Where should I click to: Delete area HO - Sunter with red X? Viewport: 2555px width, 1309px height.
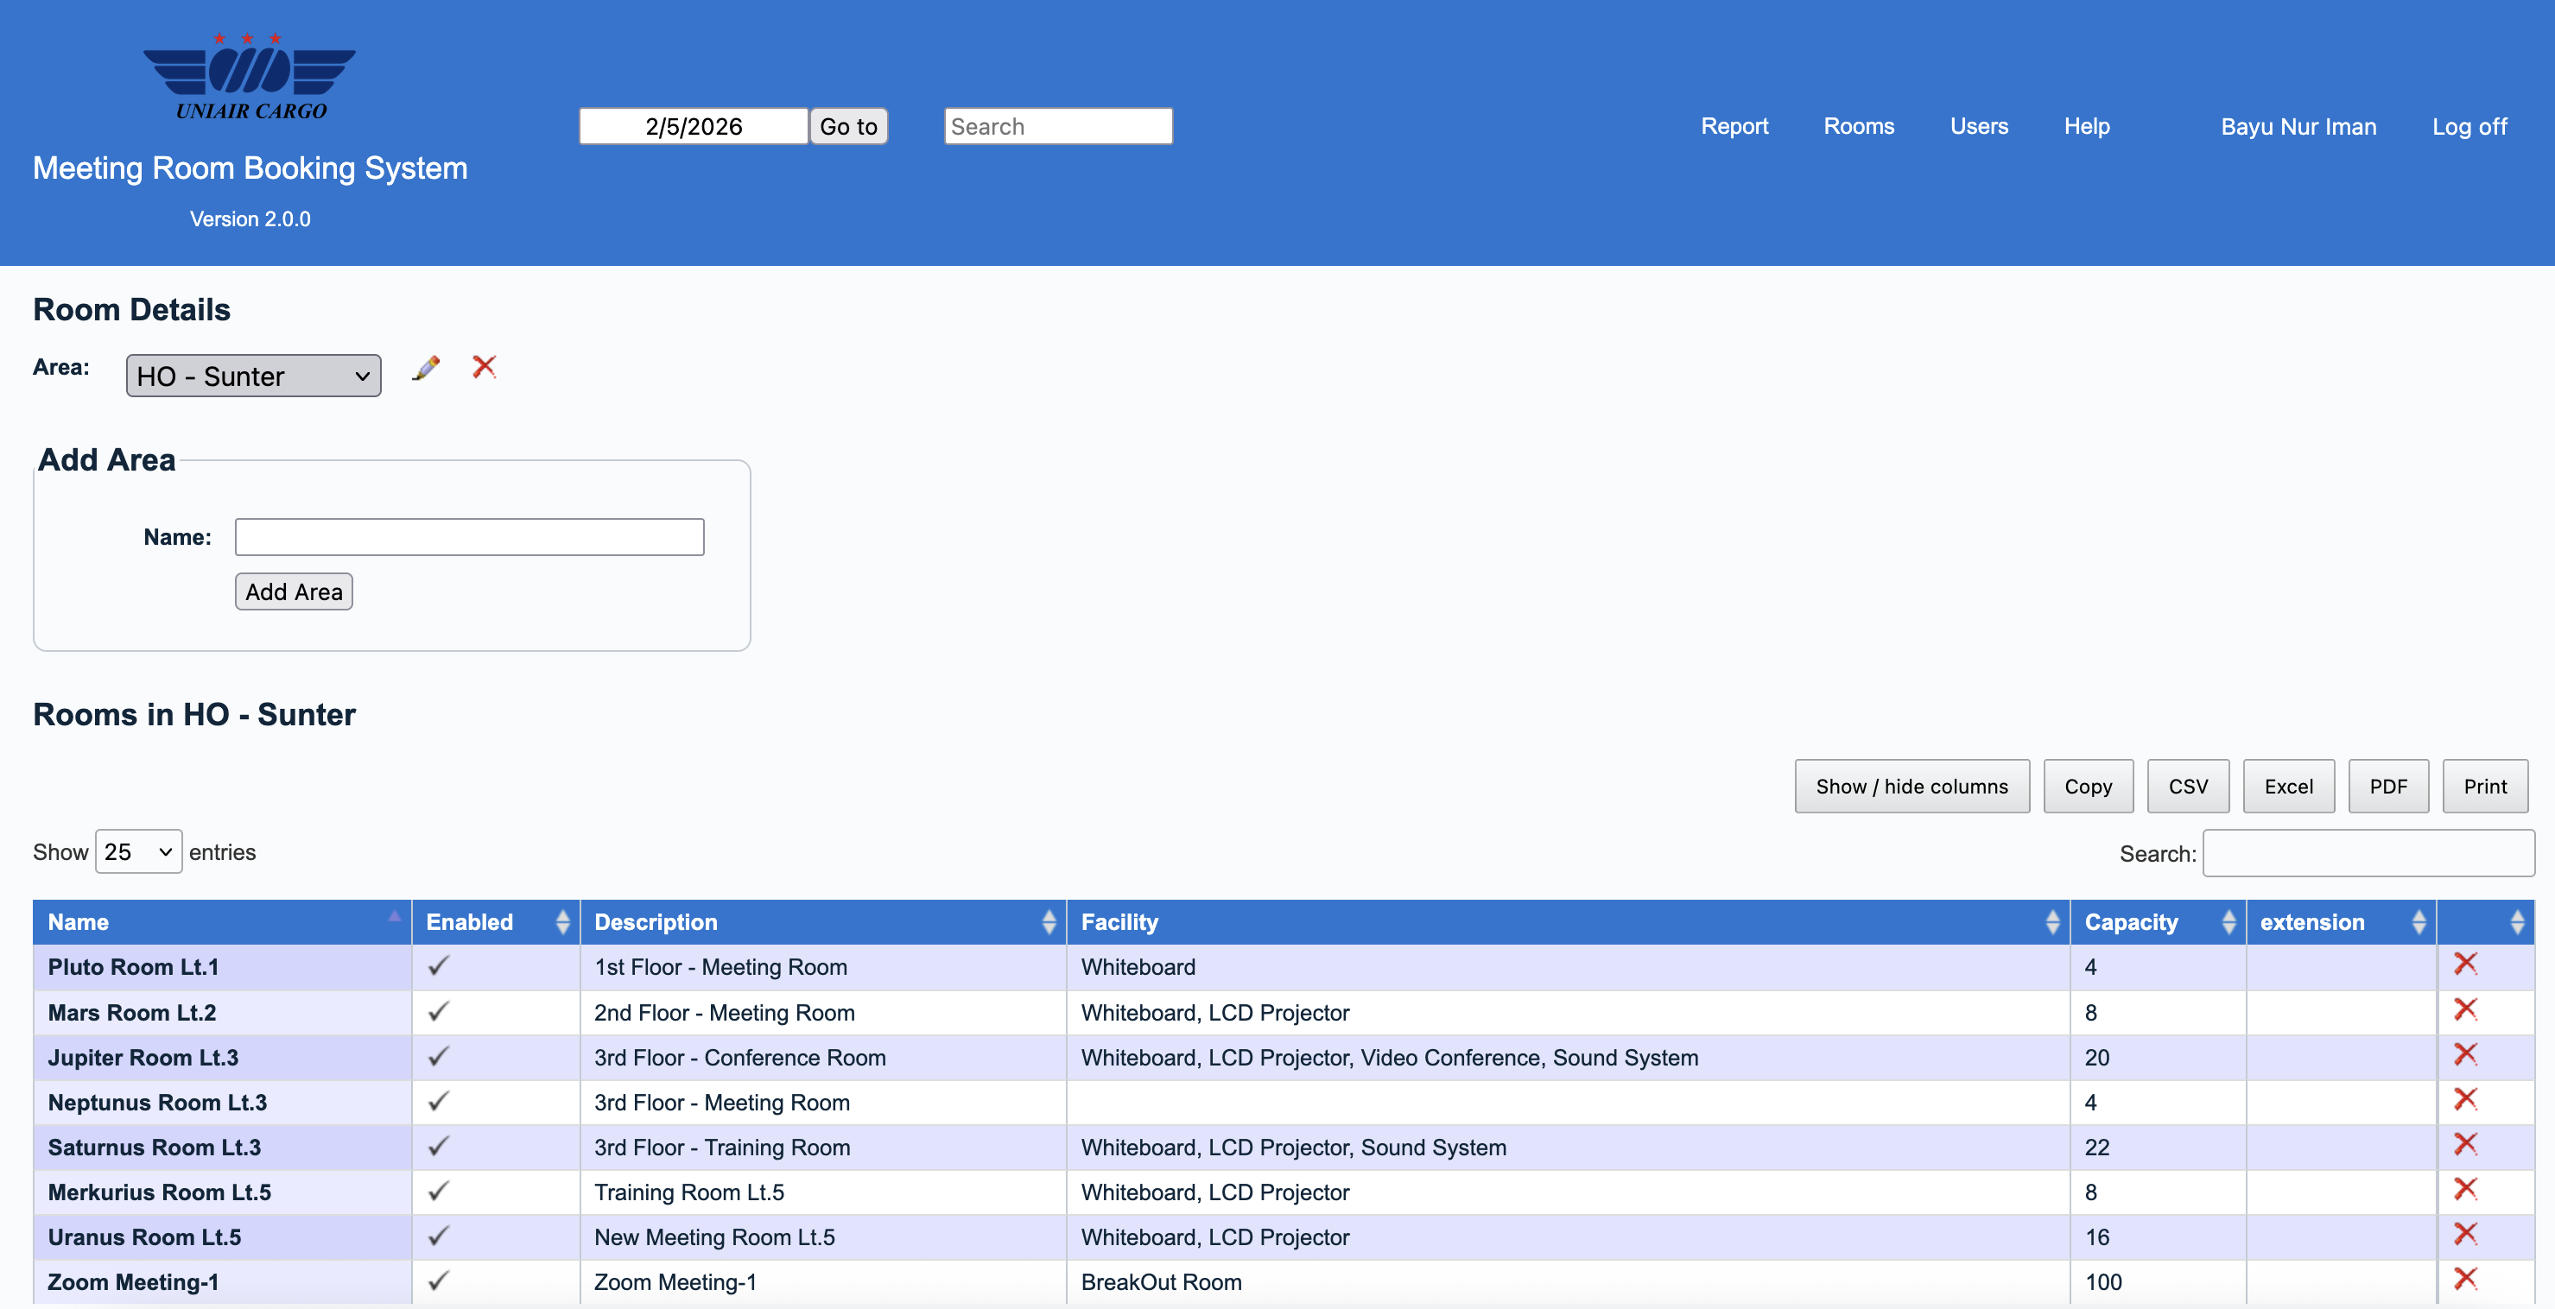click(x=483, y=367)
